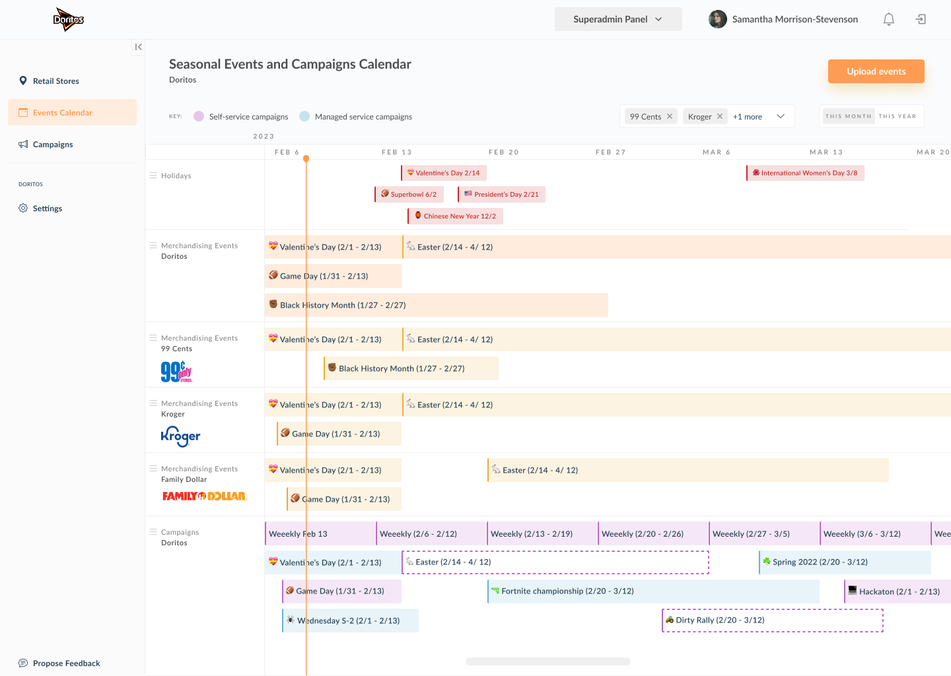Collapse the sidebar panel
This screenshot has height=676, width=951.
tap(138, 47)
